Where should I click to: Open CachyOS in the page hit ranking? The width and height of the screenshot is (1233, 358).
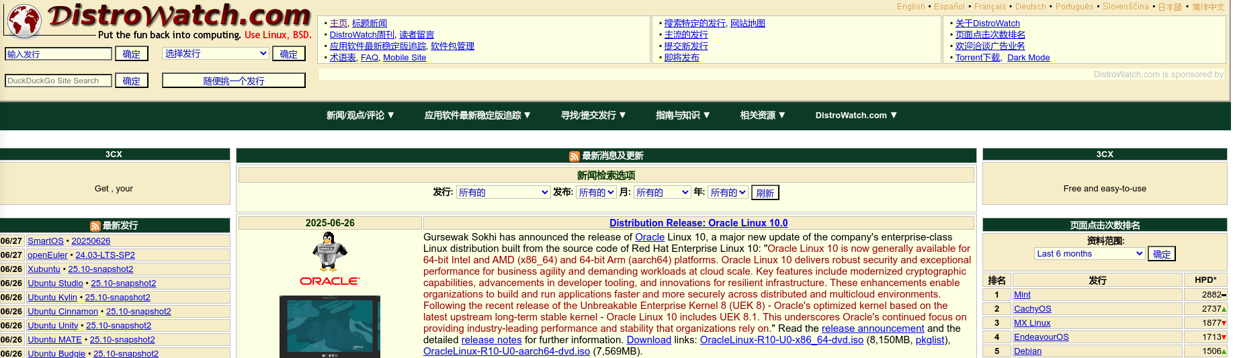coord(1033,309)
